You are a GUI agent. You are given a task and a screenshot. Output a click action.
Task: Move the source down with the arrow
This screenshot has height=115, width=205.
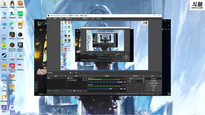coord(80,91)
